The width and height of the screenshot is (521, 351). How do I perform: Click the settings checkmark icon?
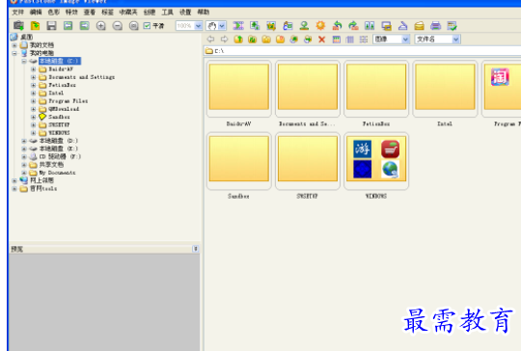pos(452,26)
